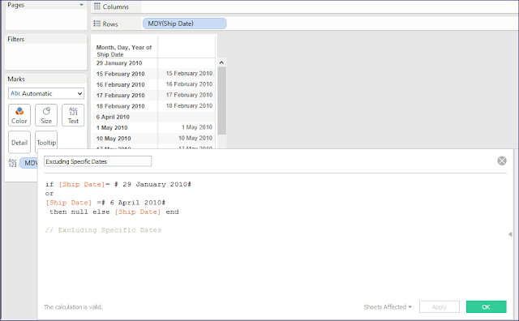Image resolution: width=519 pixels, height=321 pixels.
Task: Click the table vertical scrollbar thumb
Action: (221, 101)
